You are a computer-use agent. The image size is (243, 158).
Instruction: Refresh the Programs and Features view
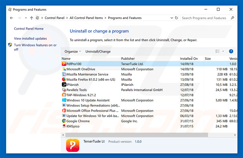177,18
